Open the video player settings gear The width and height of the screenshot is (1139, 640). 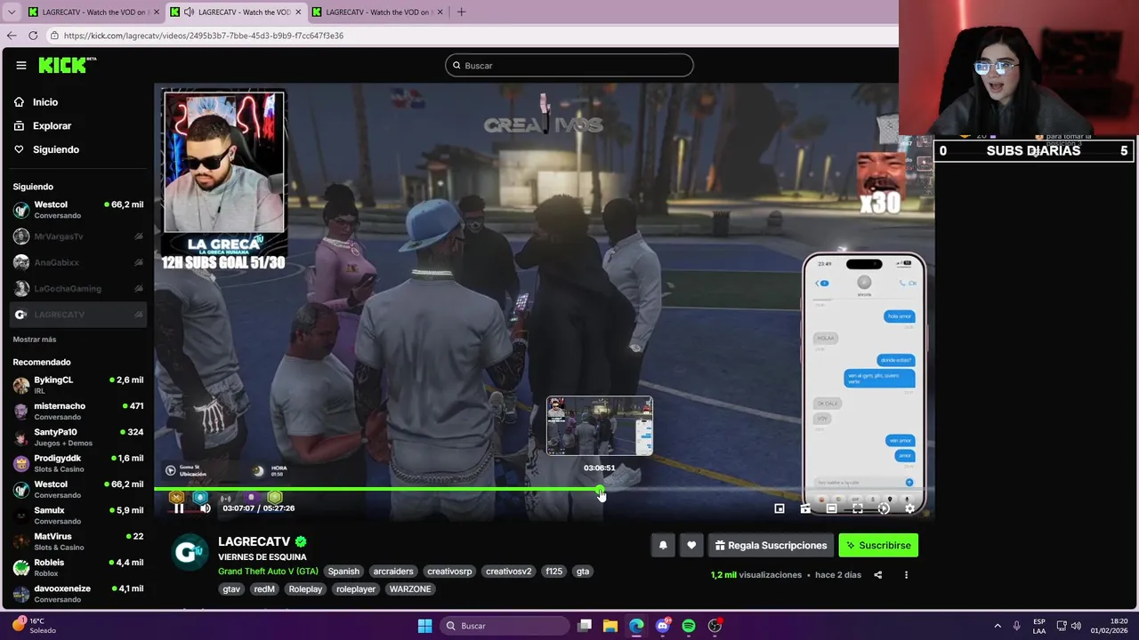coord(909,508)
